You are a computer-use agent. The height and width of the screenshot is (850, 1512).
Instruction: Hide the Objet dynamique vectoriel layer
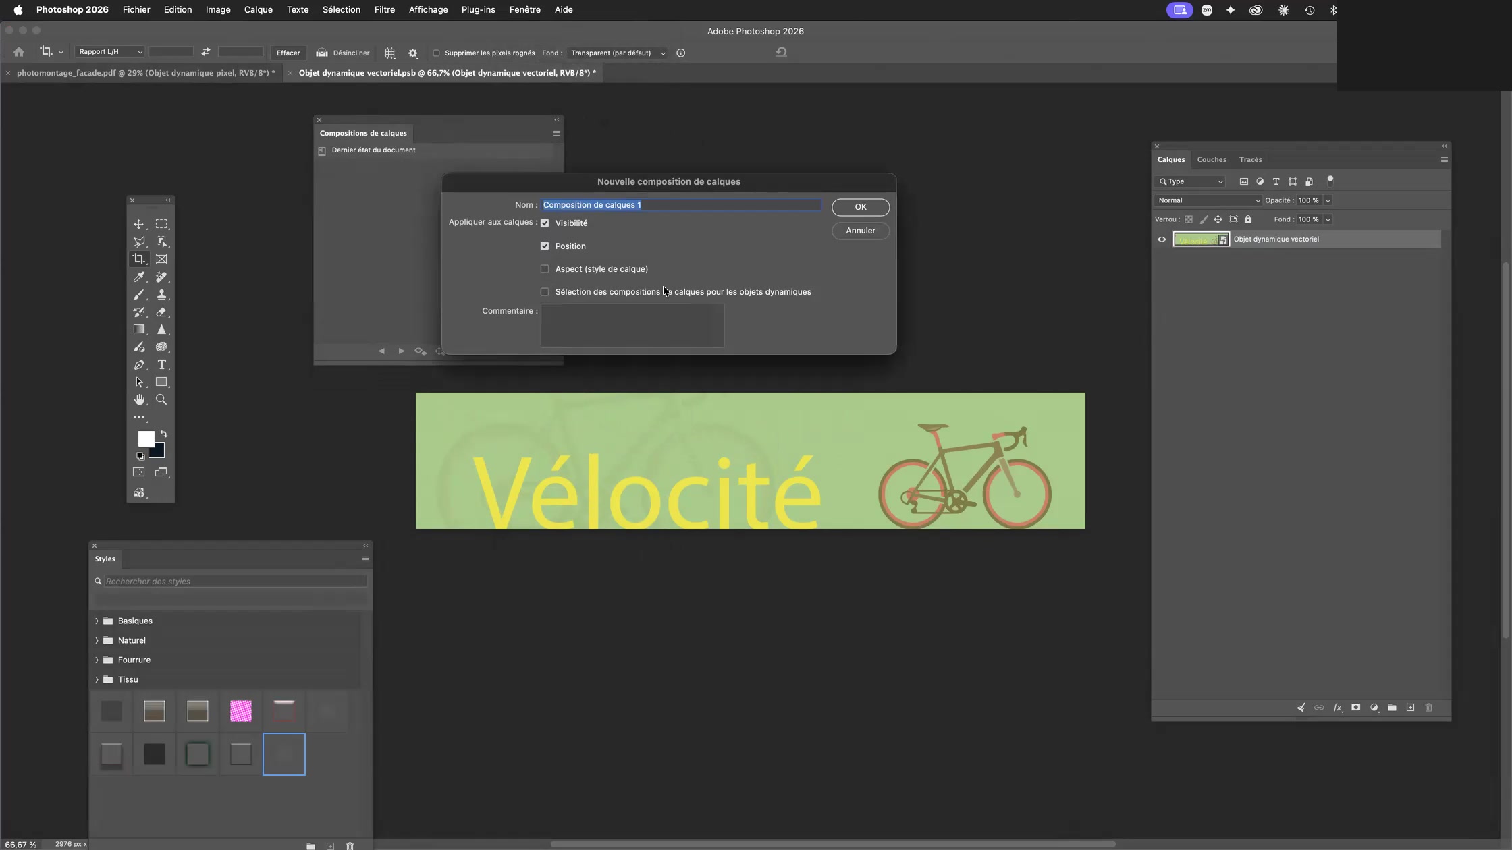tap(1162, 239)
